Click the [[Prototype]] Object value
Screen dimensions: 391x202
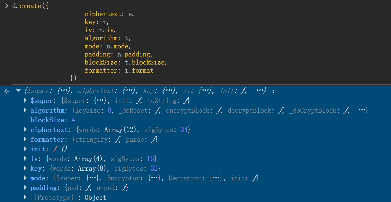95,197
